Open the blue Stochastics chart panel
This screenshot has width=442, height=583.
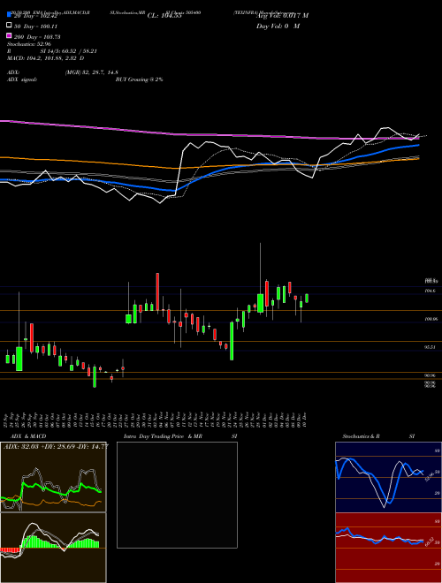click(x=388, y=477)
